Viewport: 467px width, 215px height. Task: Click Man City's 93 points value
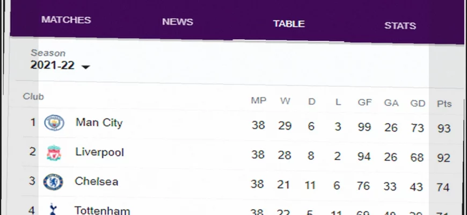444,129
